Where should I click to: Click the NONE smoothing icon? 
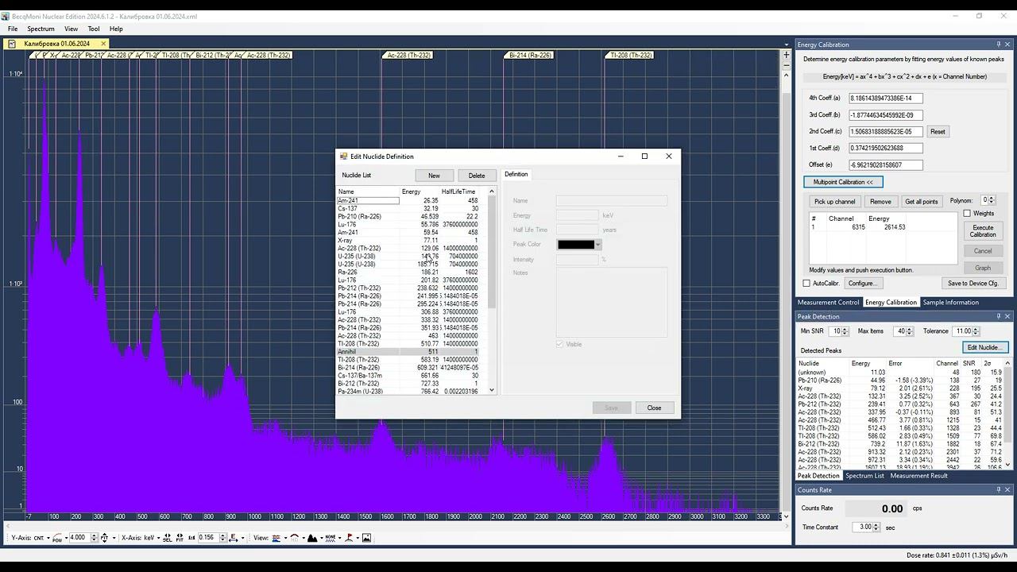pos(331,538)
